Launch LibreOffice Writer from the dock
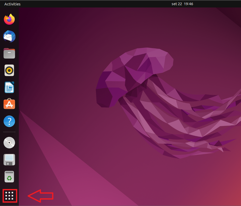This screenshot has height=206, width=241. click(x=9, y=87)
